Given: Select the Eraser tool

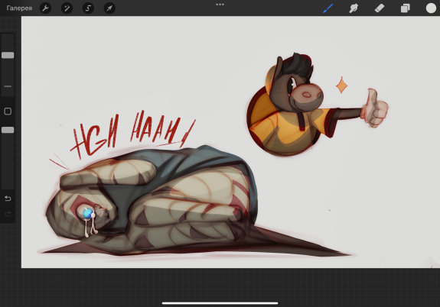Looking at the screenshot, I should click(380, 8).
